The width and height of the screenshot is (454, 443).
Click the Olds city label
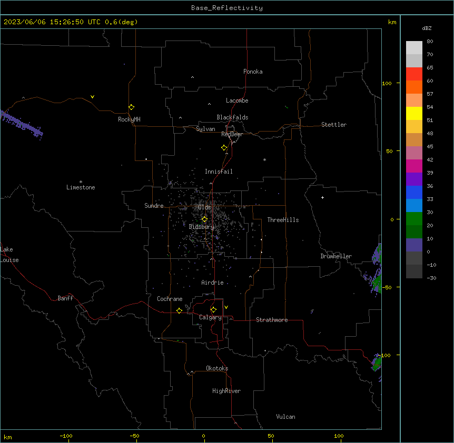(x=204, y=207)
